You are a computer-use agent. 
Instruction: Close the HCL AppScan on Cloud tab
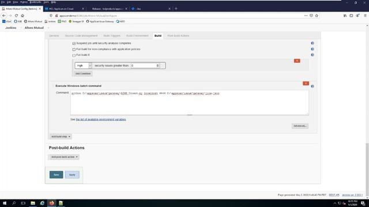click(83, 9)
